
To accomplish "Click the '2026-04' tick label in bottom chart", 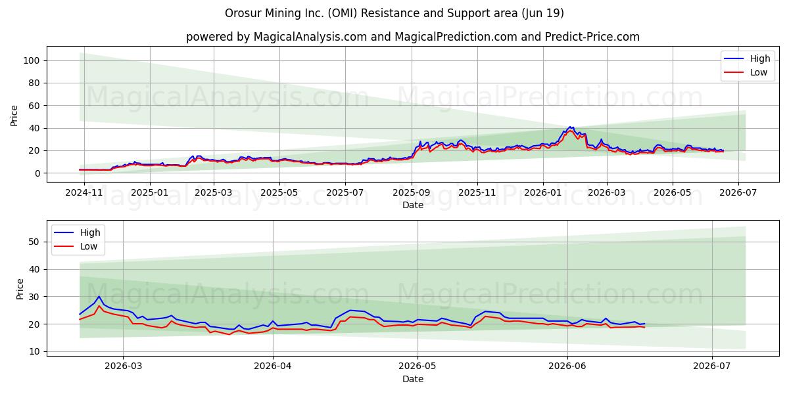I will point(273,367).
